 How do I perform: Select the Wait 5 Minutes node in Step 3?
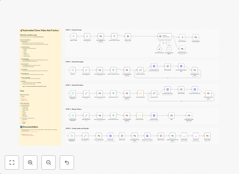pos(181,89)
